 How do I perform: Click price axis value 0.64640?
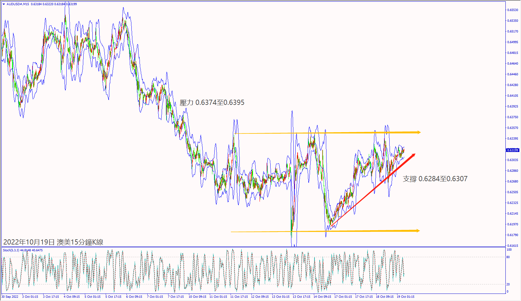click(x=513, y=64)
